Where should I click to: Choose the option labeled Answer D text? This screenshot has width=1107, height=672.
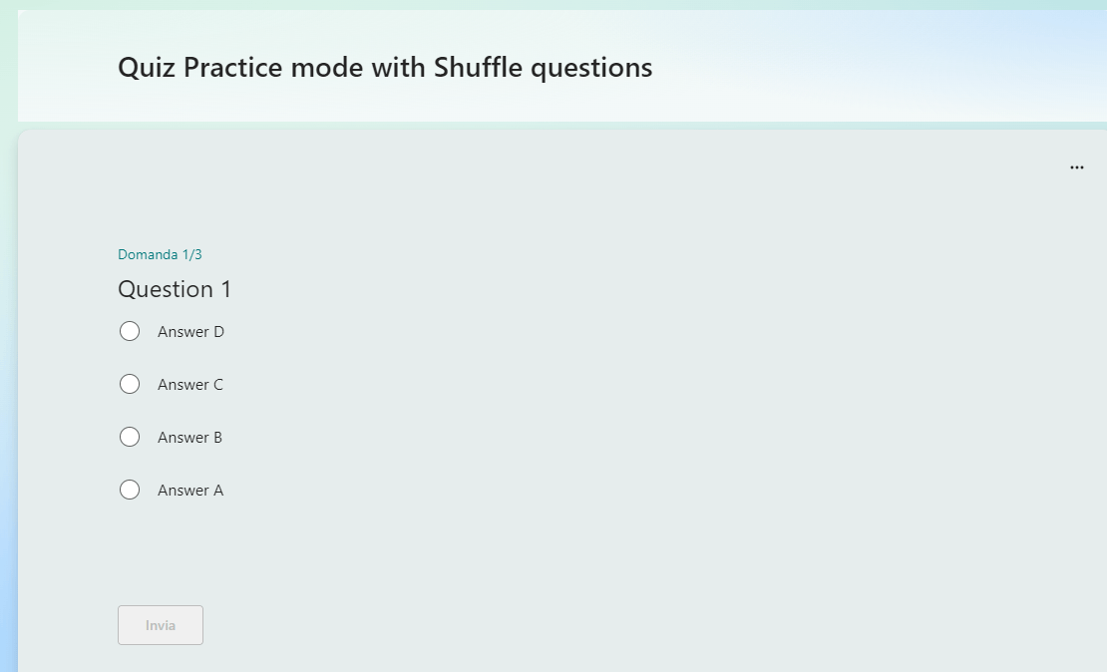[190, 332]
